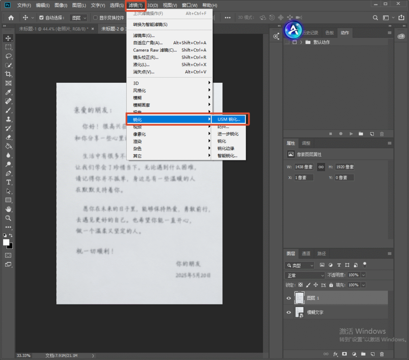Select the Zoom tool in the left toolbar

[x=8, y=218]
